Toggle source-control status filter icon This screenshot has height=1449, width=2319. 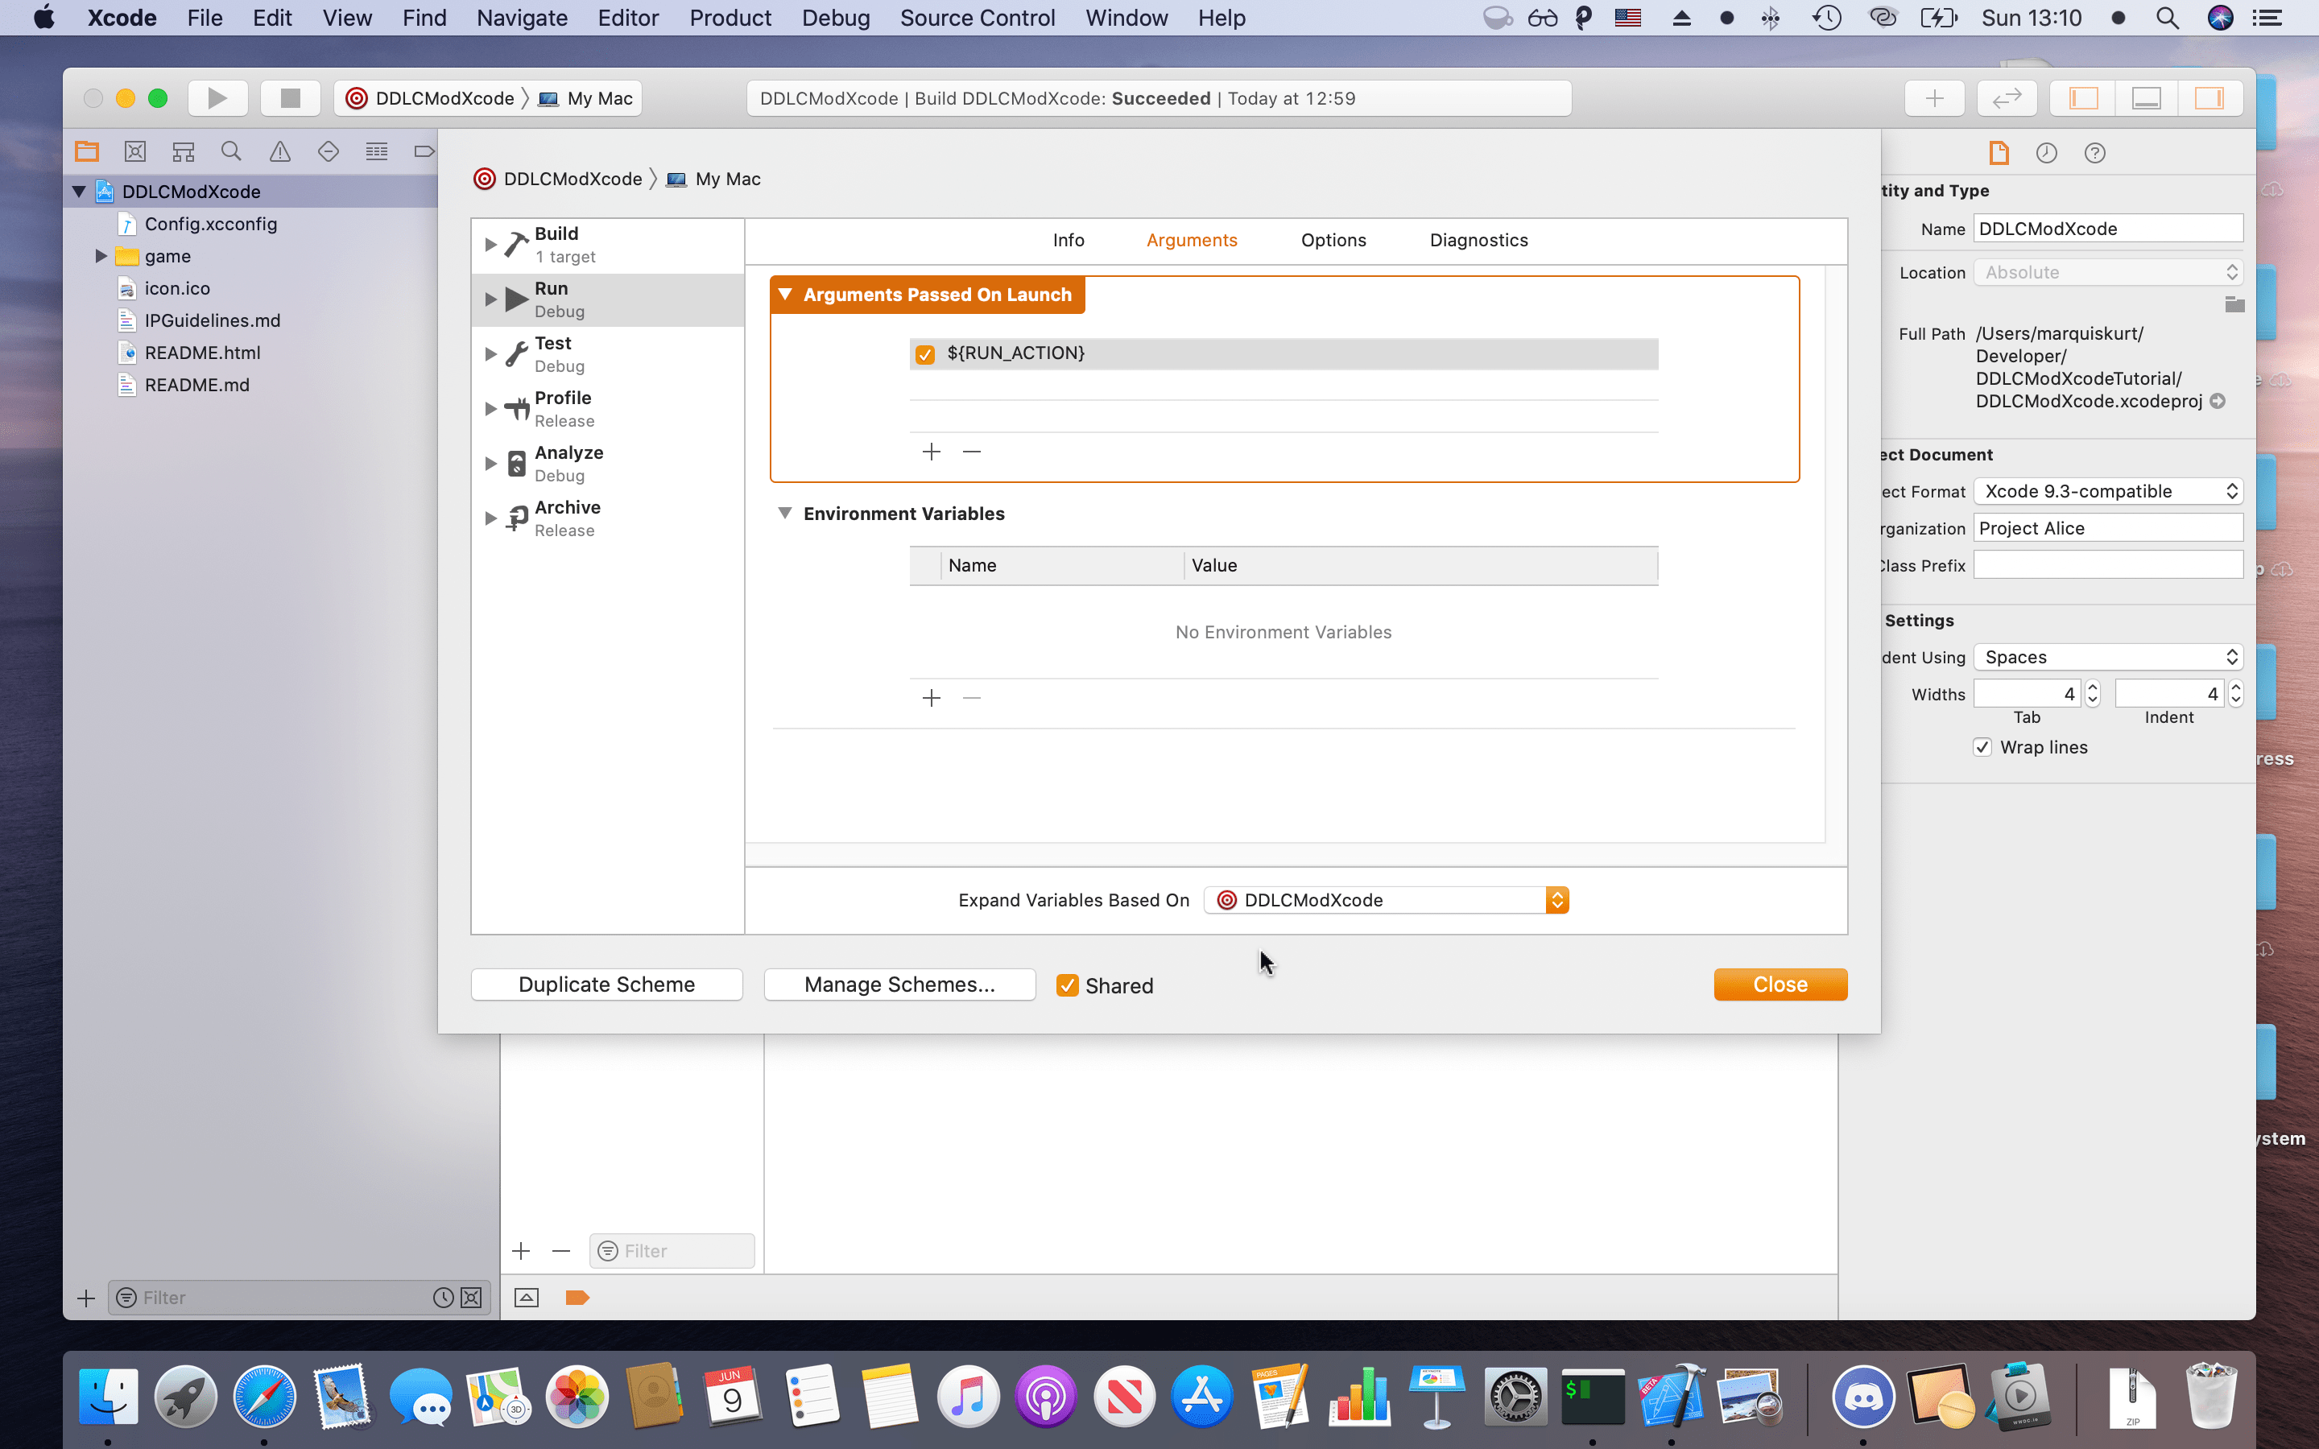pyautogui.click(x=470, y=1298)
